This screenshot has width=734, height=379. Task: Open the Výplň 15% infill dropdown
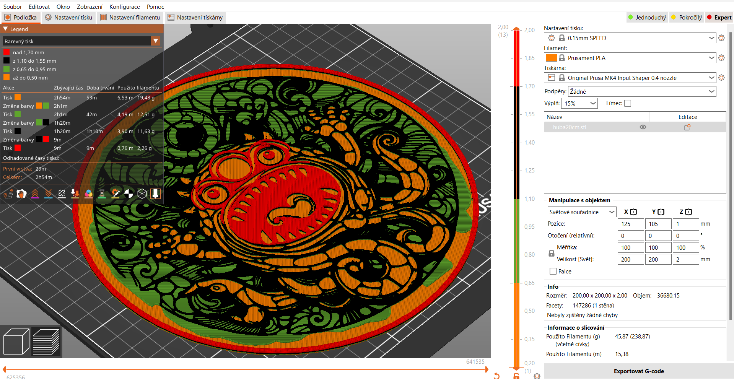[x=579, y=103]
